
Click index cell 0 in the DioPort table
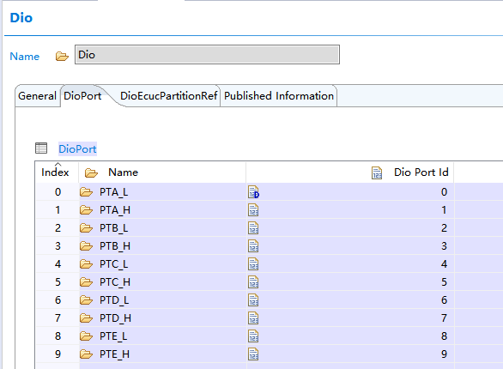click(x=58, y=191)
